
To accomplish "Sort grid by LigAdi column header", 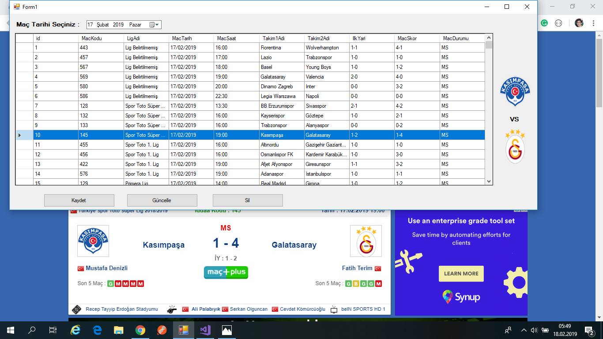I will (x=146, y=38).
